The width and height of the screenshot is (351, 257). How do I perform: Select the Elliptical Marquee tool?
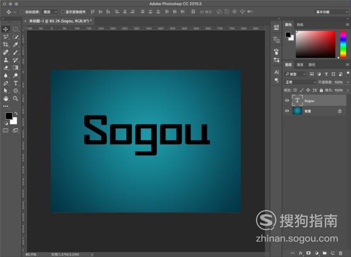16,29
